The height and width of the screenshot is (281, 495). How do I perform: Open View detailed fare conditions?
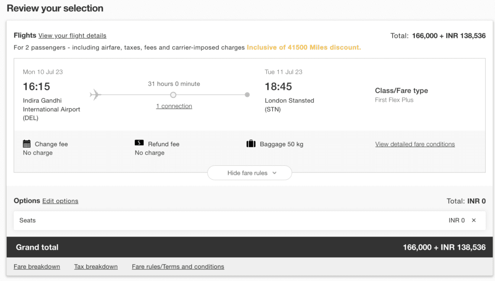[x=415, y=144]
